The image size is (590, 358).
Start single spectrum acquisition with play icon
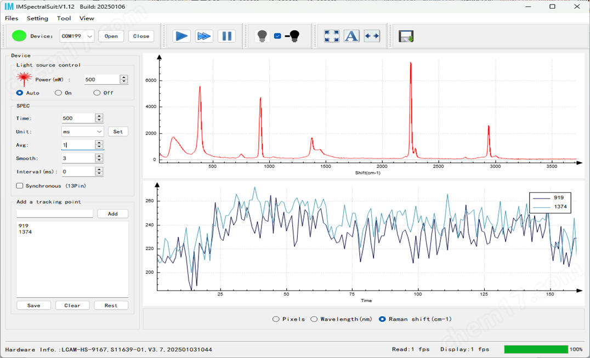181,36
